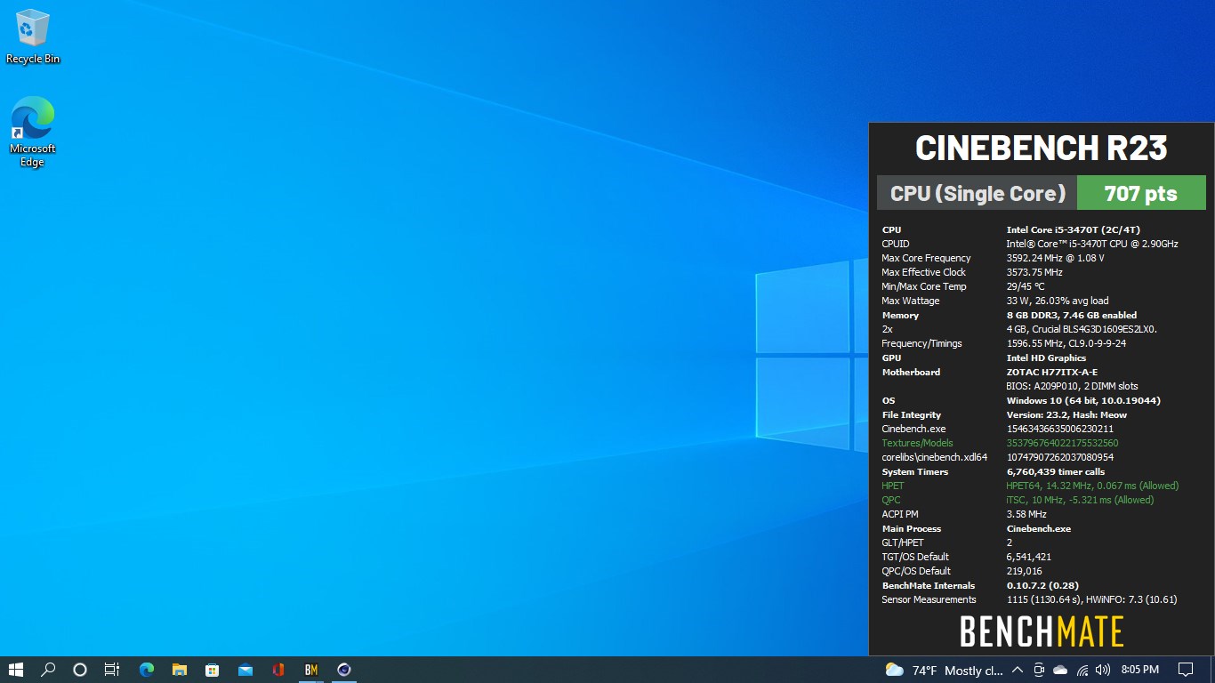
Task: Open the Recycle Bin desktop icon
Action: tap(33, 37)
